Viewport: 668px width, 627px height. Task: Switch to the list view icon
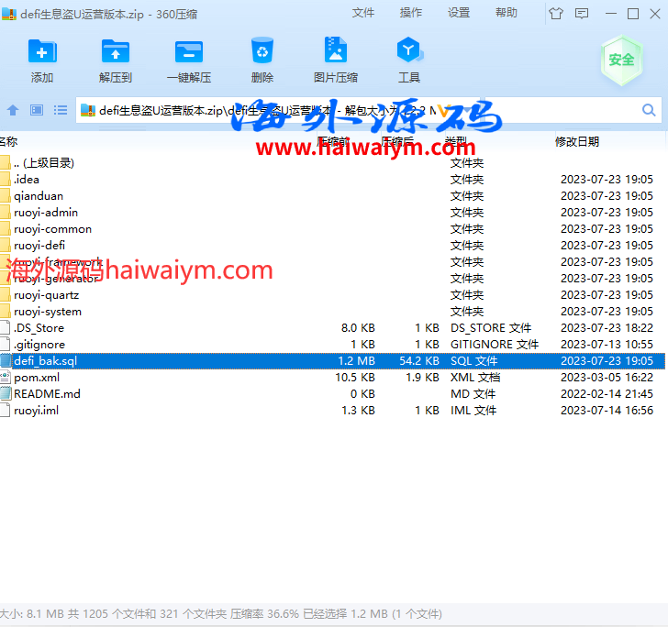click(61, 110)
